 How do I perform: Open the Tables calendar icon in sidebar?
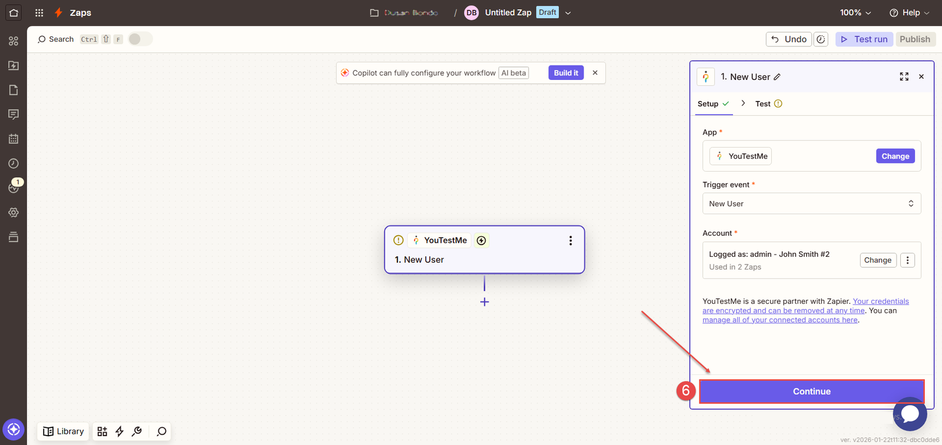tap(14, 139)
